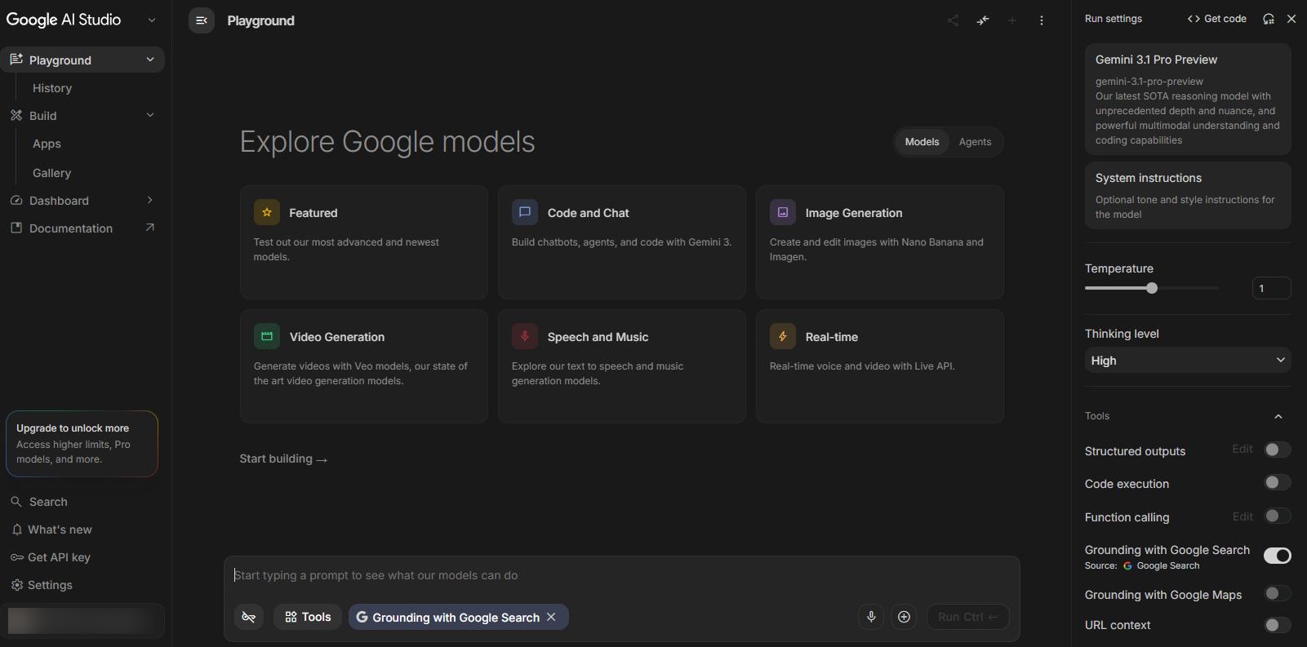Viewport: 1307px width, 647px height.
Task: Click the plus new chat icon in top bar
Action: 1012,20
